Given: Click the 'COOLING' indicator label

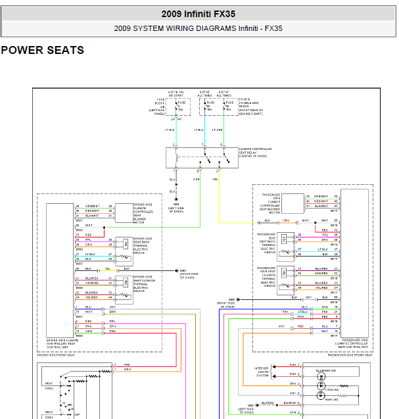Looking at the screenshot, I should [332, 390].
